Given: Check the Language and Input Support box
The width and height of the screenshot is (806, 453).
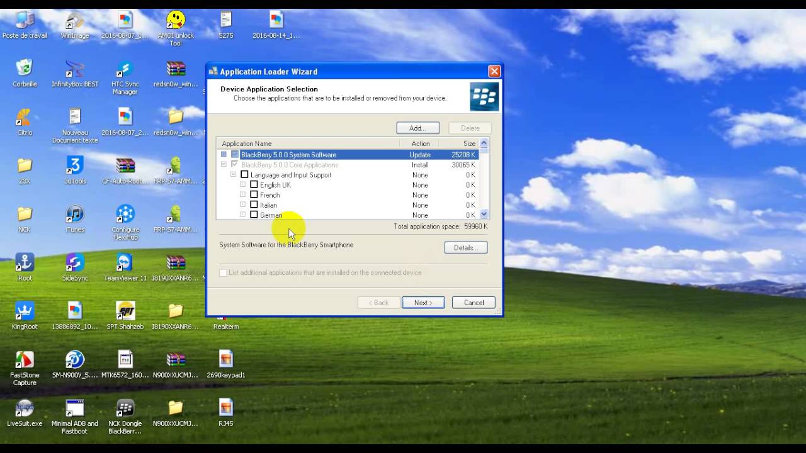Looking at the screenshot, I should tap(244, 175).
